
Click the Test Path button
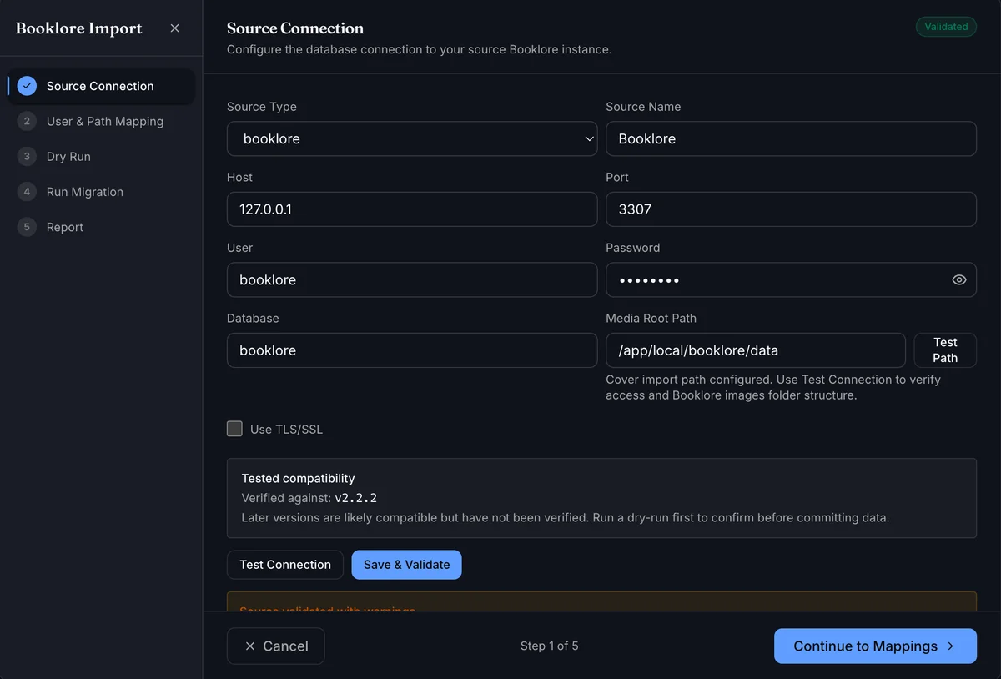click(945, 350)
